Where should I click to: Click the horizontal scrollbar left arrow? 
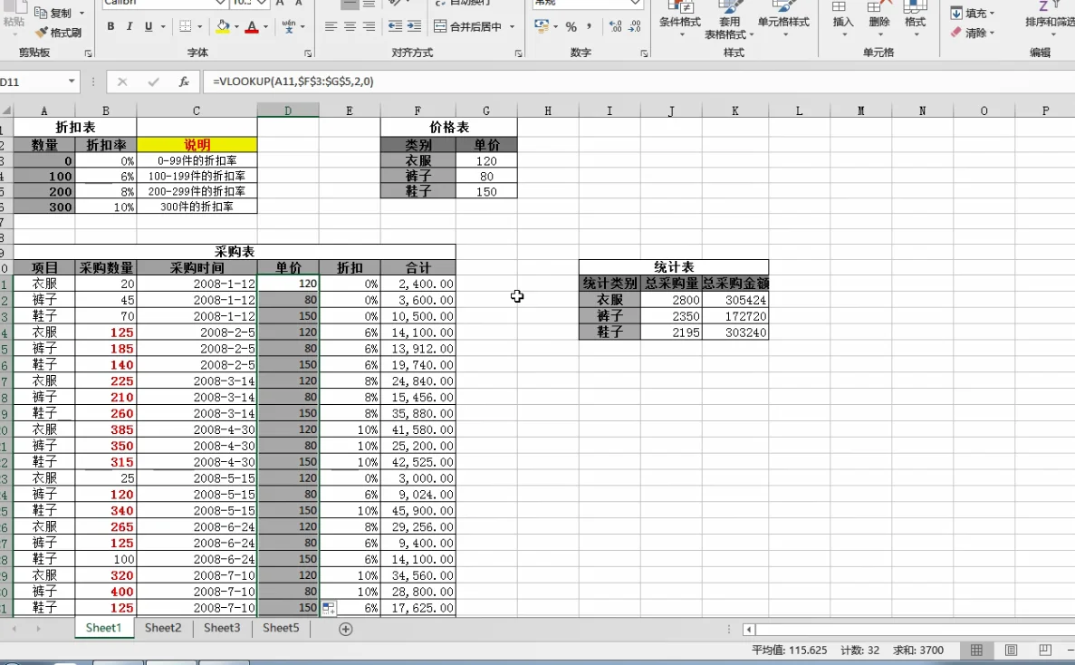(749, 630)
